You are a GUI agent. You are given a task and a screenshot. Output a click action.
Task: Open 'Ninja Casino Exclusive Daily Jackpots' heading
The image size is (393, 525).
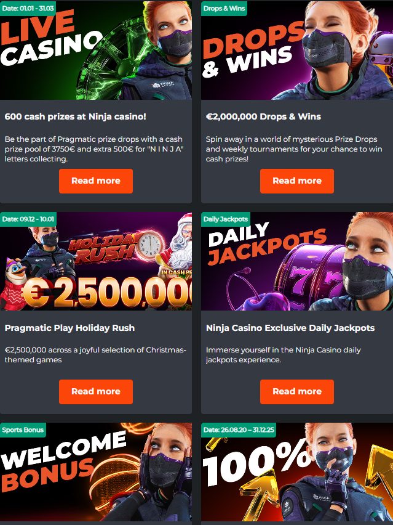tap(290, 328)
